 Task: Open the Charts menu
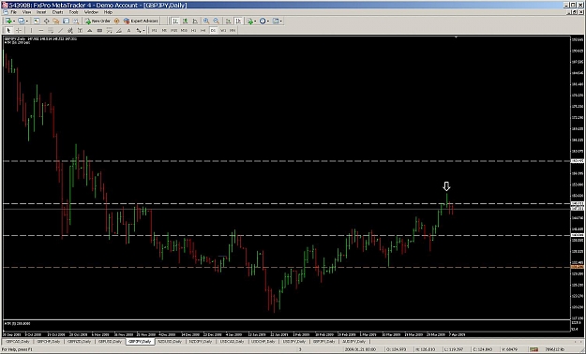coord(57,12)
